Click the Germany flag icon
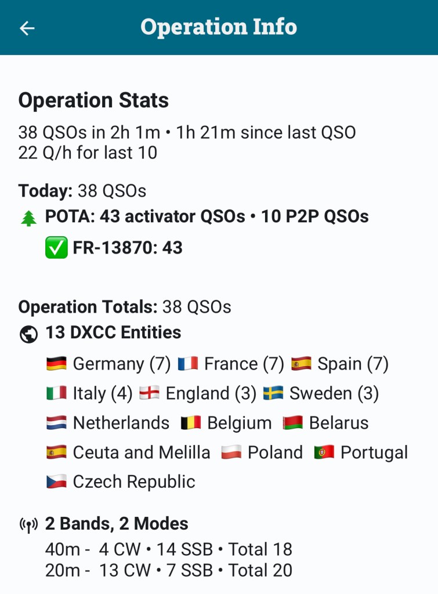This screenshot has width=438, height=594. pos(56,364)
